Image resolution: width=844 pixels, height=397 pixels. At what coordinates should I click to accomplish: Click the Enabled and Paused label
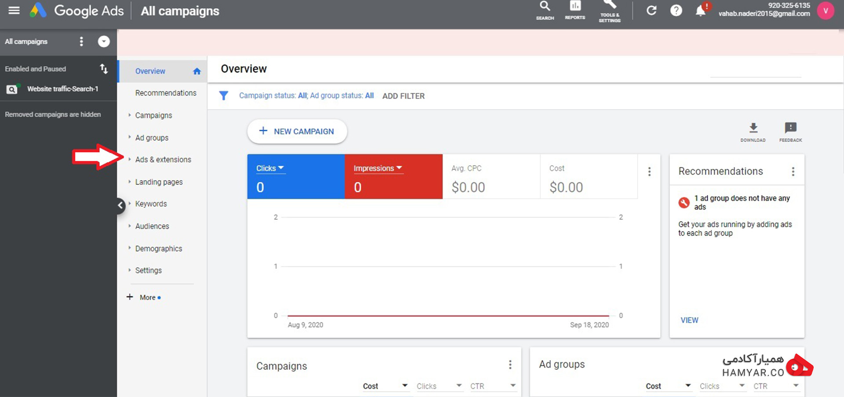[36, 69]
